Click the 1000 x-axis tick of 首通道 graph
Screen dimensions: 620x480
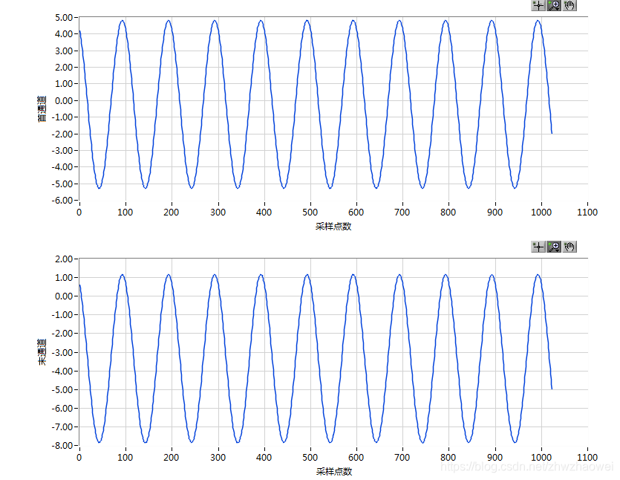[541, 212]
